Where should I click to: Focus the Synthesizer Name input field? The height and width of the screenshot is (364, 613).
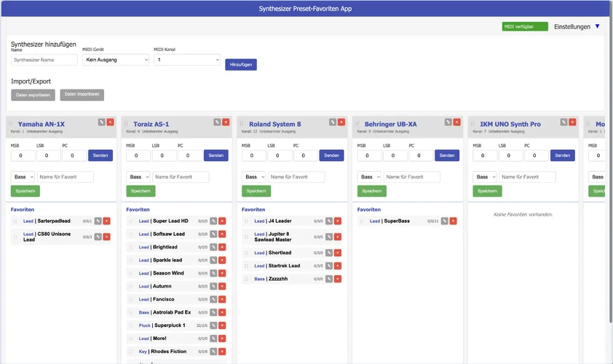(44, 60)
